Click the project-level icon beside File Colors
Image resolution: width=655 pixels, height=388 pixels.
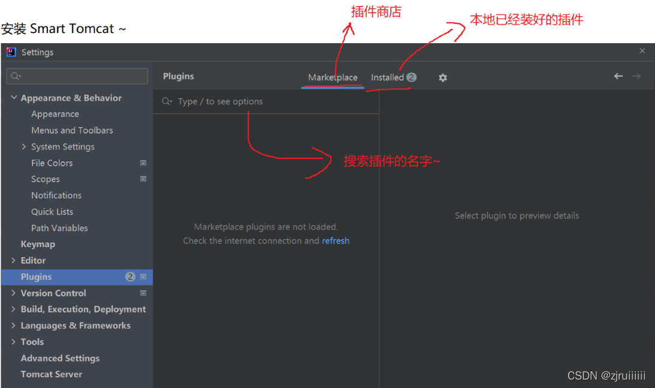click(x=143, y=163)
